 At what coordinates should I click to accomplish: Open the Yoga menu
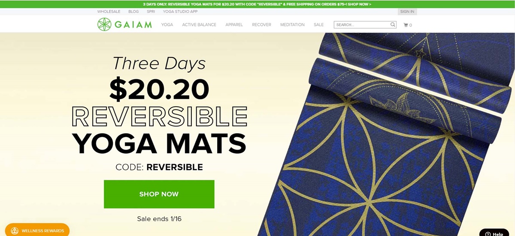pyautogui.click(x=167, y=25)
